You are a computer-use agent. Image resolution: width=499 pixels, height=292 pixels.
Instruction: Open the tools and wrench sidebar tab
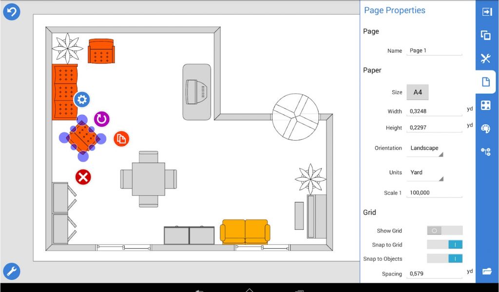pos(485,58)
